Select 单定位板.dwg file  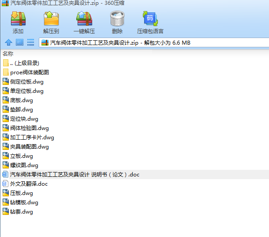(23, 91)
